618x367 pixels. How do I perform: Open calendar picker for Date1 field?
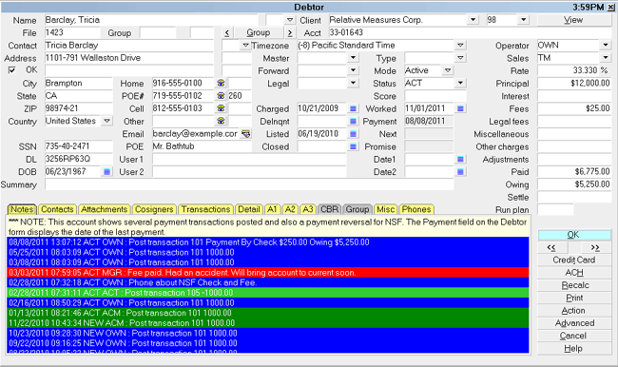click(x=460, y=159)
